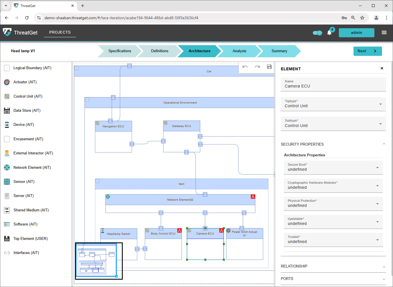Image resolution: width=393 pixels, height=287 pixels.
Task: Open the hamburger menu in the top right
Action: click(x=384, y=32)
